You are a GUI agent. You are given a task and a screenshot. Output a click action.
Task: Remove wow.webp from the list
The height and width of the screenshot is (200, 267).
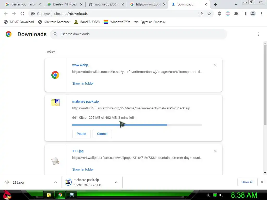215,65
